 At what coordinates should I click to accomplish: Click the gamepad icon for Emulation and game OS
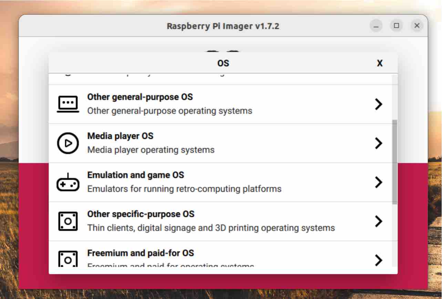coord(68,182)
